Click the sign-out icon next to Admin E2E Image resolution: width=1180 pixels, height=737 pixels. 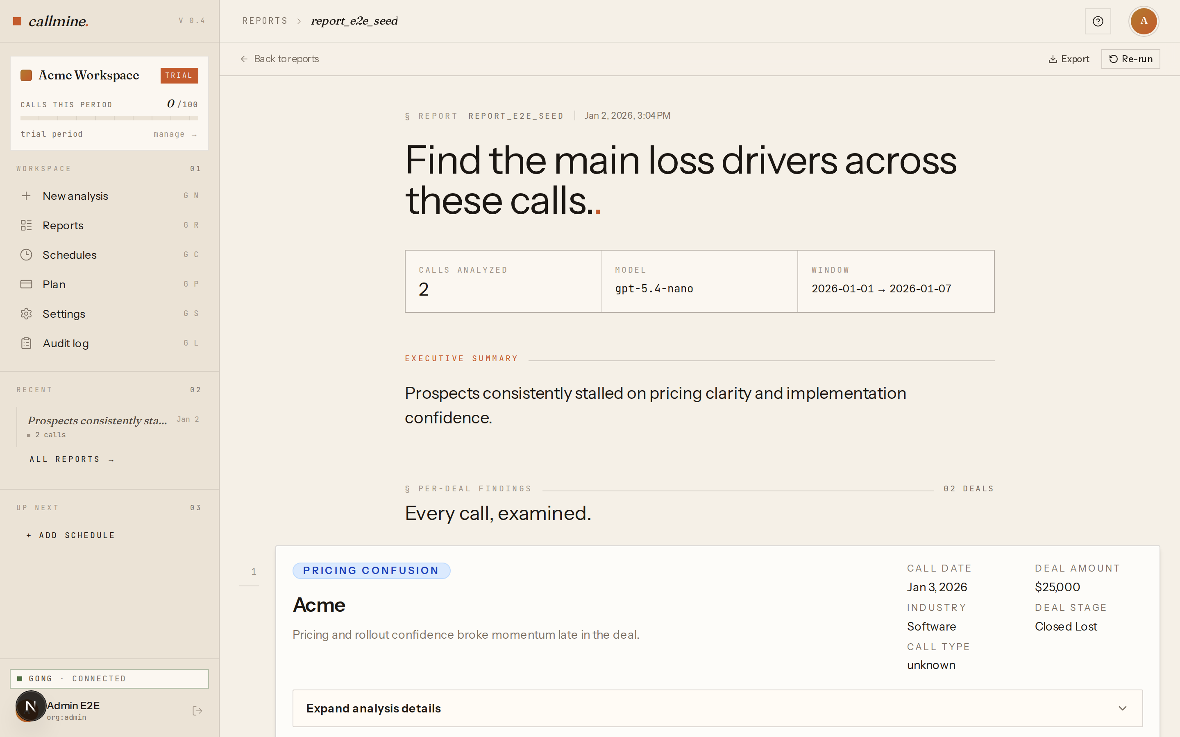[x=197, y=711]
